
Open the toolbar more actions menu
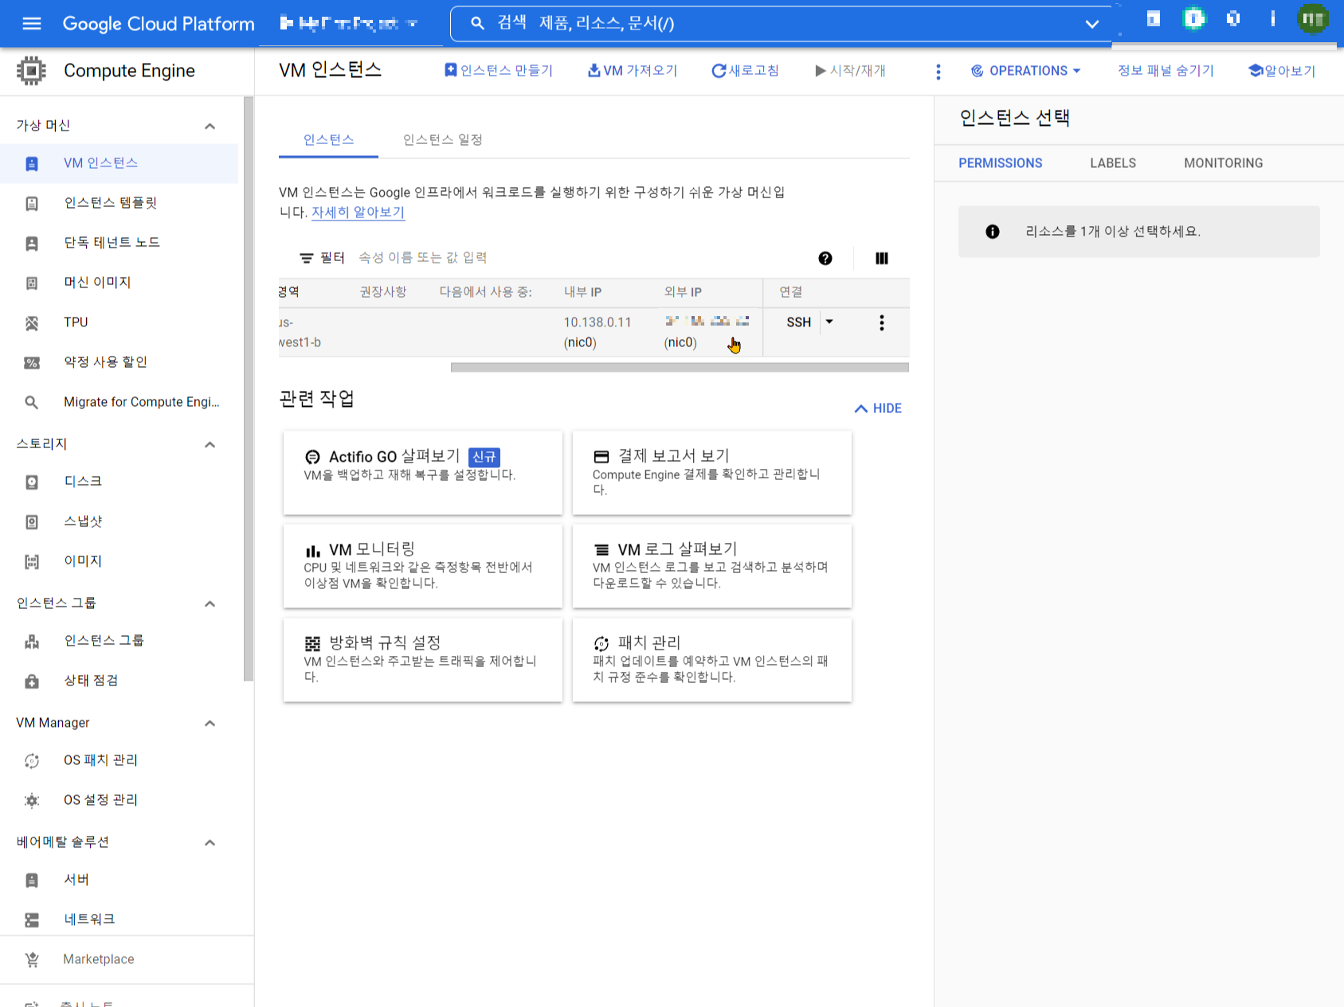pyautogui.click(x=938, y=72)
